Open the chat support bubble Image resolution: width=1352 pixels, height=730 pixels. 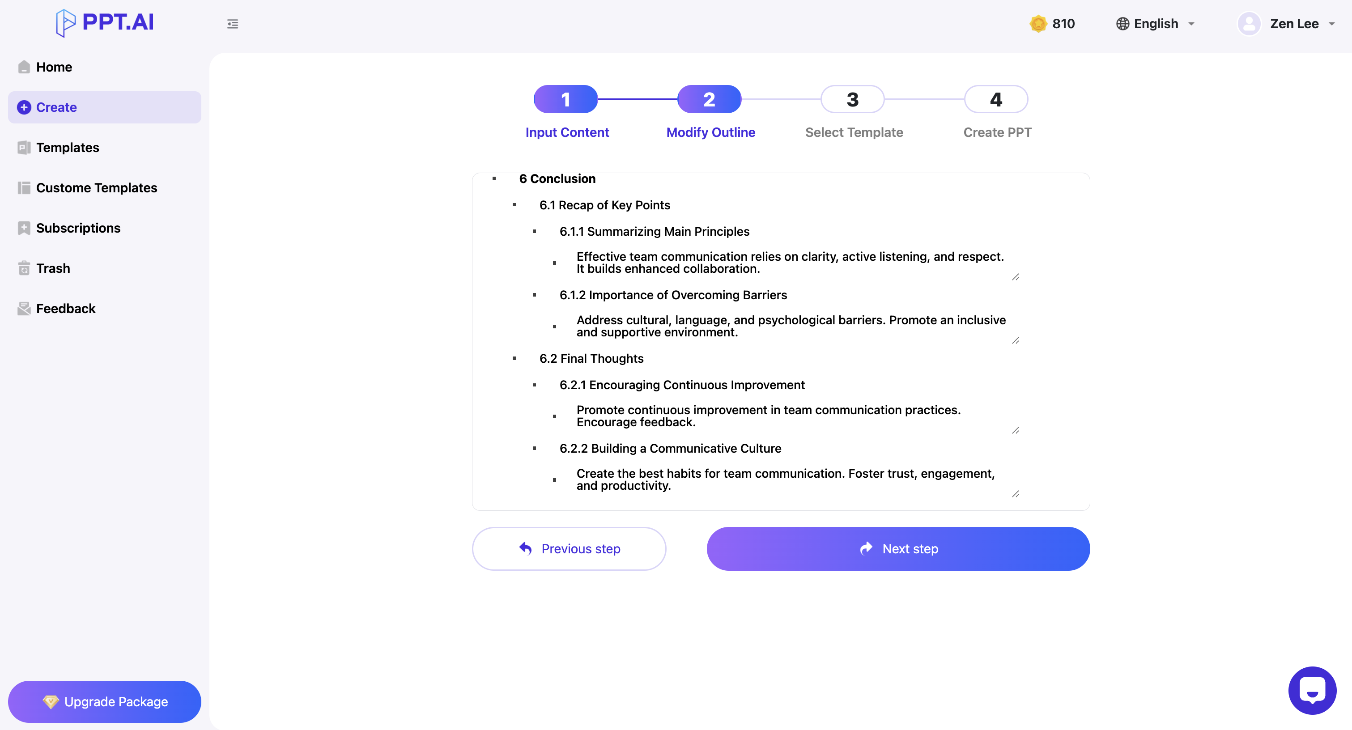pyautogui.click(x=1312, y=690)
